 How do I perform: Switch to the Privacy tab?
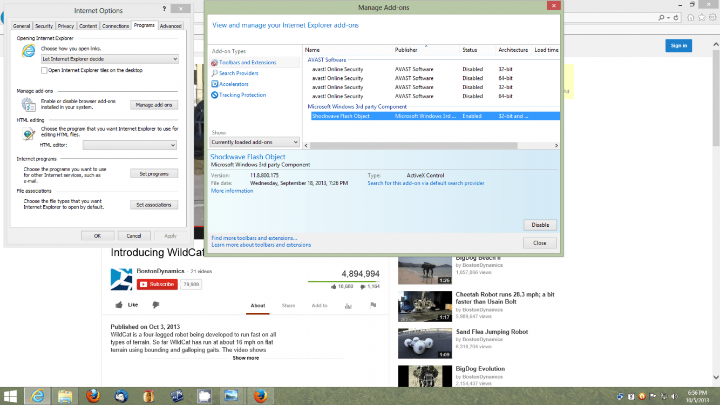click(66, 26)
